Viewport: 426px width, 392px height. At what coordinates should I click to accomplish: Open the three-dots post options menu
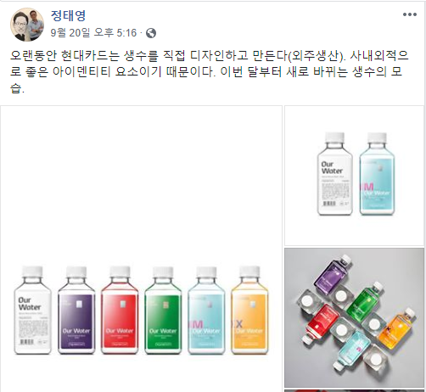[x=410, y=14]
